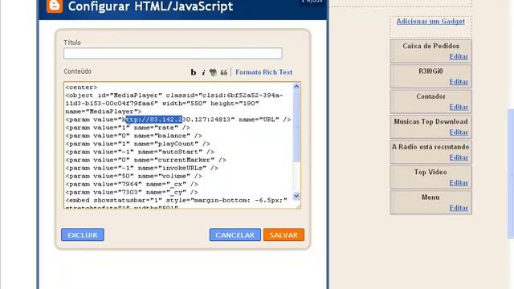Image resolution: width=514 pixels, height=289 pixels.
Task: Click the 'name="rate"' param line
Action: 128,128
